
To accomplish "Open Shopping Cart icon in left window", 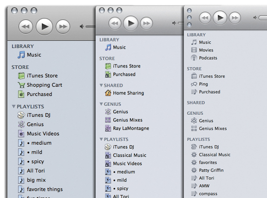I will pyautogui.click(x=21, y=85).
